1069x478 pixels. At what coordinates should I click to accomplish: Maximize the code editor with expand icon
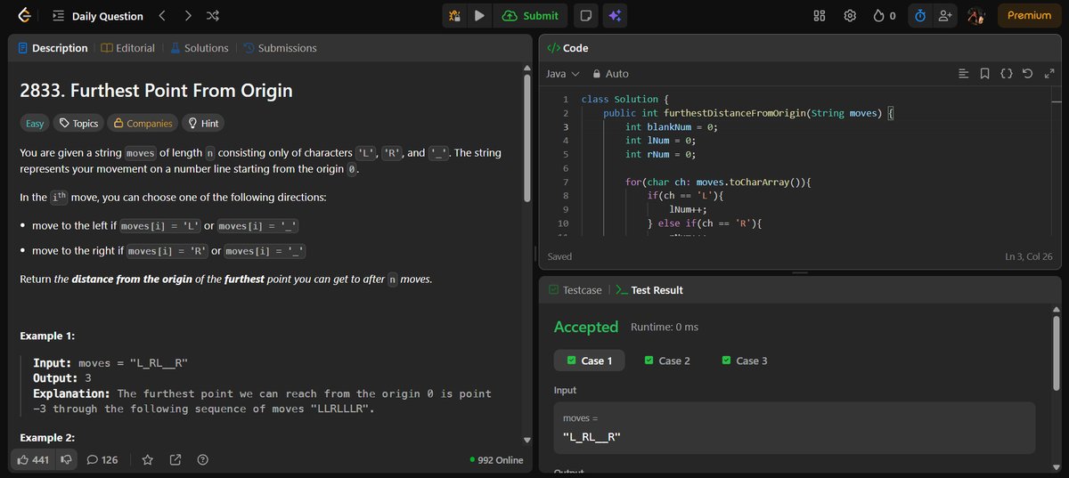1048,74
